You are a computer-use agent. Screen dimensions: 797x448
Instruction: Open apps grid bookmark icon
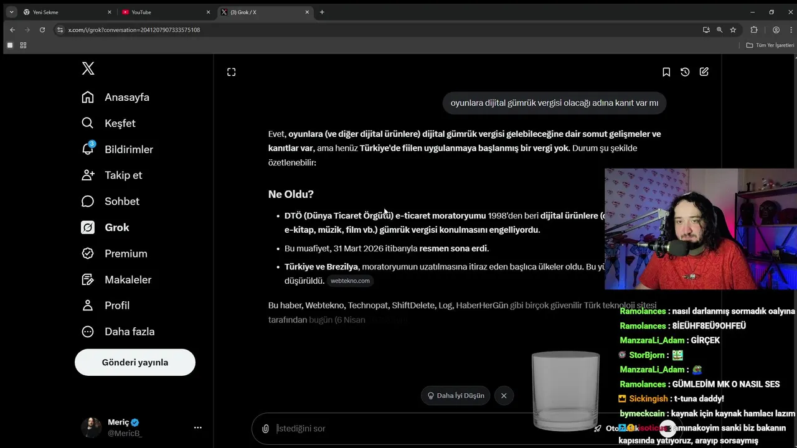point(23,45)
